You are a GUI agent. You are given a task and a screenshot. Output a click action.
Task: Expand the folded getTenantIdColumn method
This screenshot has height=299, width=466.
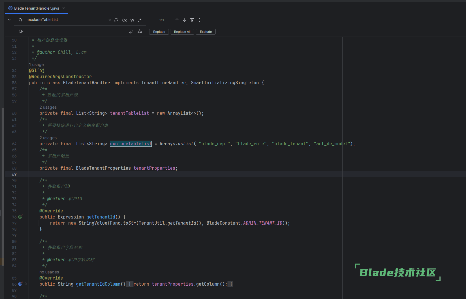click(x=26, y=284)
